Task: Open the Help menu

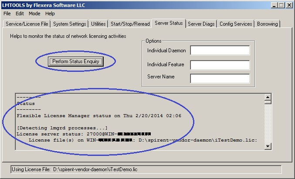Action: point(50,14)
